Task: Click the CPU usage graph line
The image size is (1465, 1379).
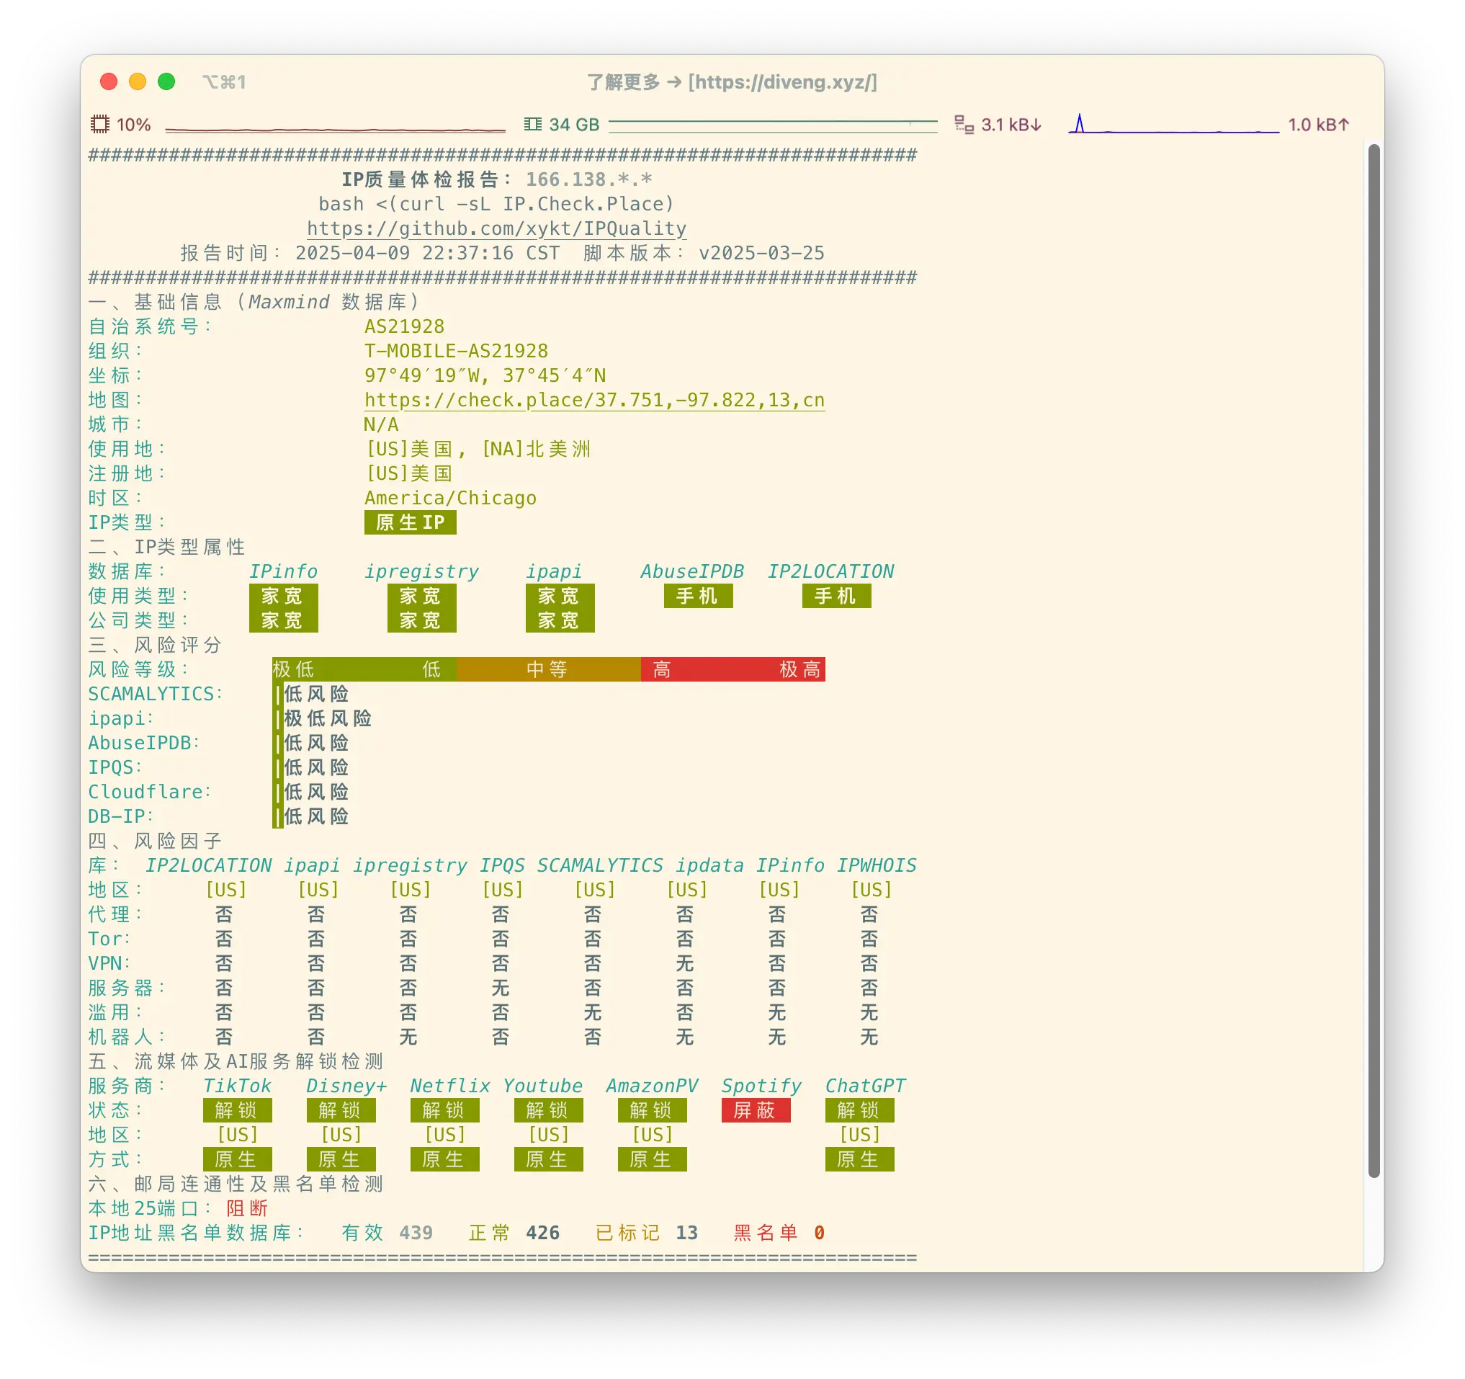Action: tap(336, 129)
